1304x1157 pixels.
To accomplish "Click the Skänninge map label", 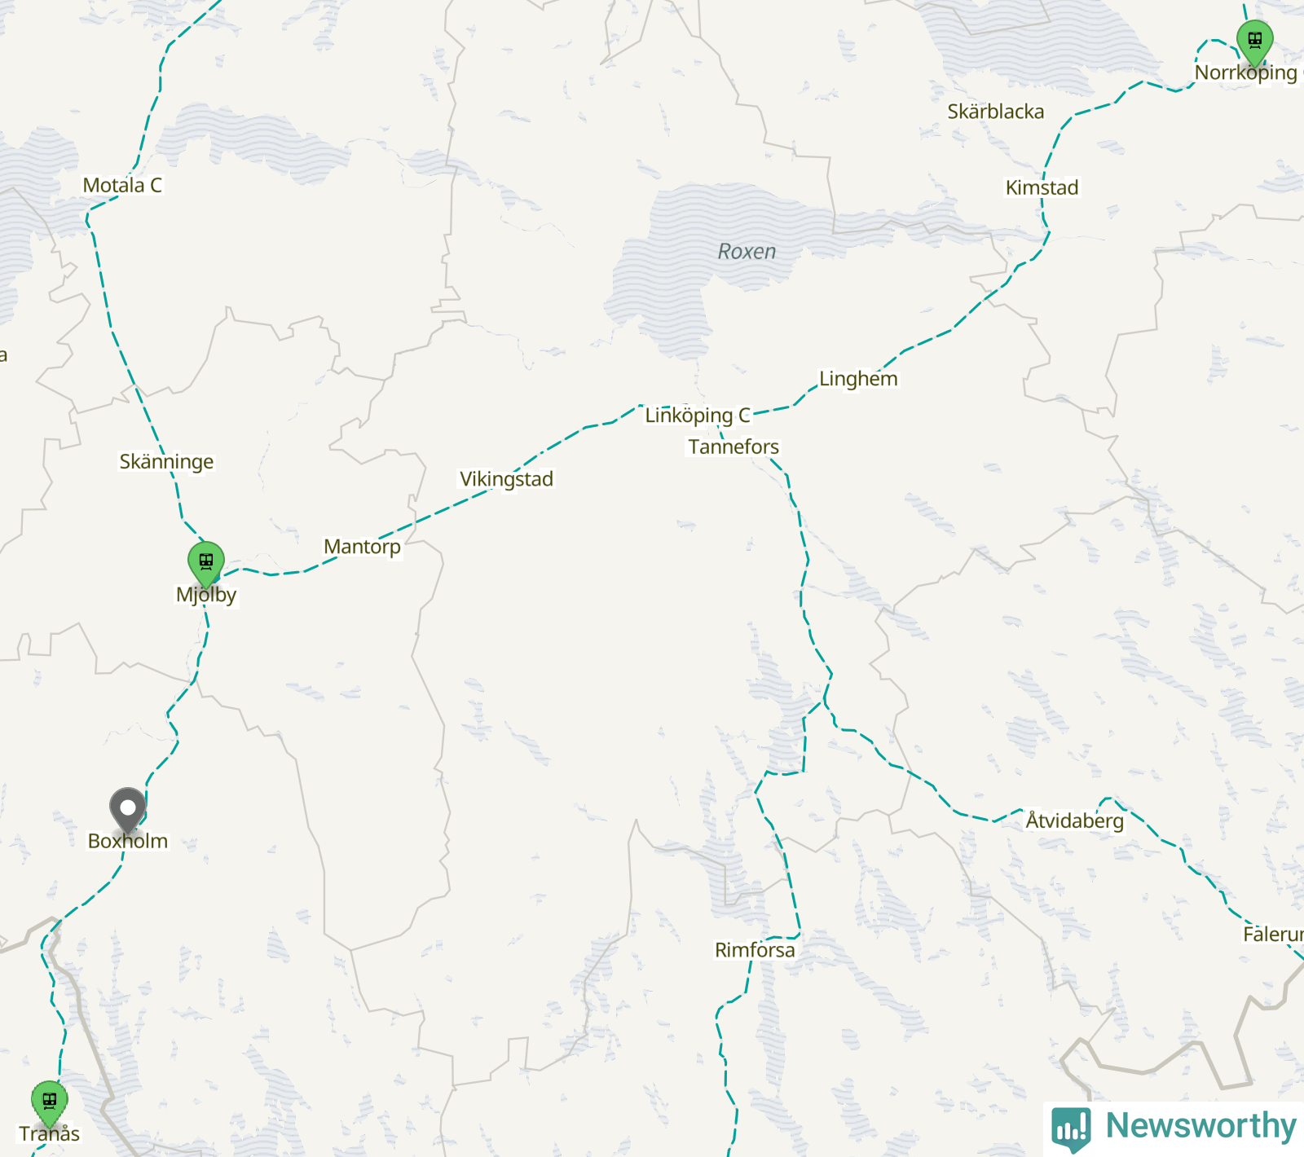I will pyautogui.click(x=166, y=462).
